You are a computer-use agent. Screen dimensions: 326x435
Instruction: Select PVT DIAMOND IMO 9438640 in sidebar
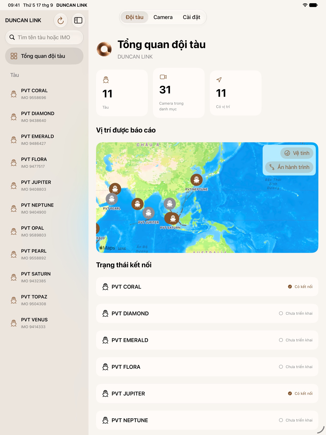click(44, 117)
